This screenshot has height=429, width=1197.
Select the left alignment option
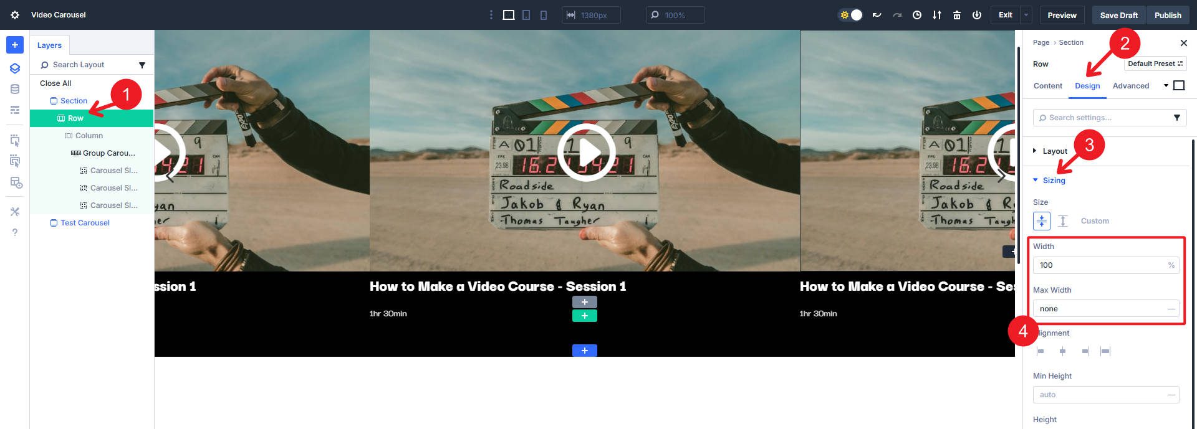1040,351
